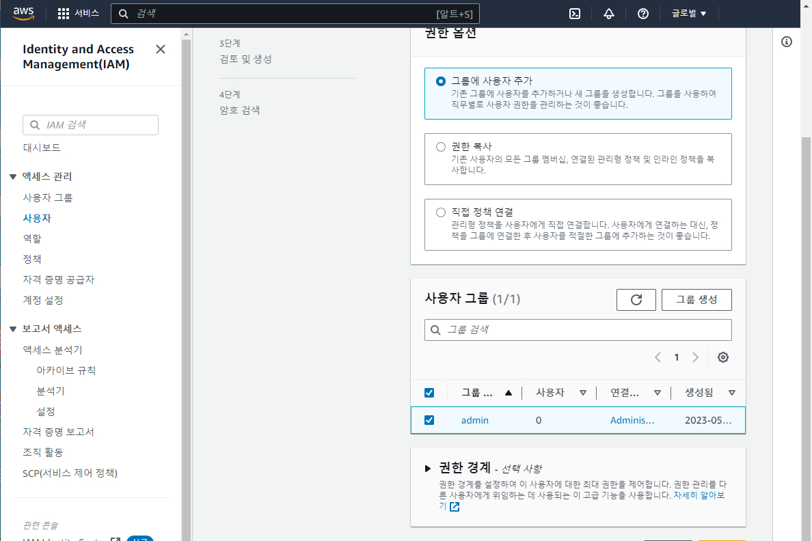Uncheck the admin group checkbox

tap(429, 420)
